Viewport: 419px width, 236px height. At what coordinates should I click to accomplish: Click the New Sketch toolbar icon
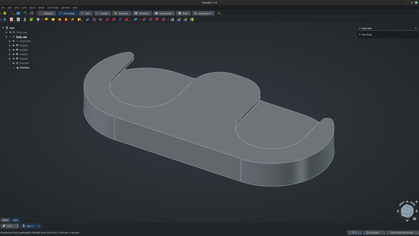[12, 20]
